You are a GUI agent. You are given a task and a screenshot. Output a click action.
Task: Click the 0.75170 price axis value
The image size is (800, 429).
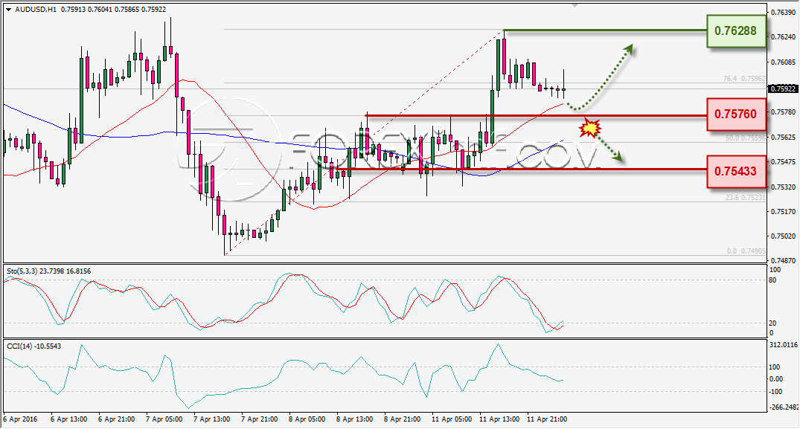(x=783, y=211)
